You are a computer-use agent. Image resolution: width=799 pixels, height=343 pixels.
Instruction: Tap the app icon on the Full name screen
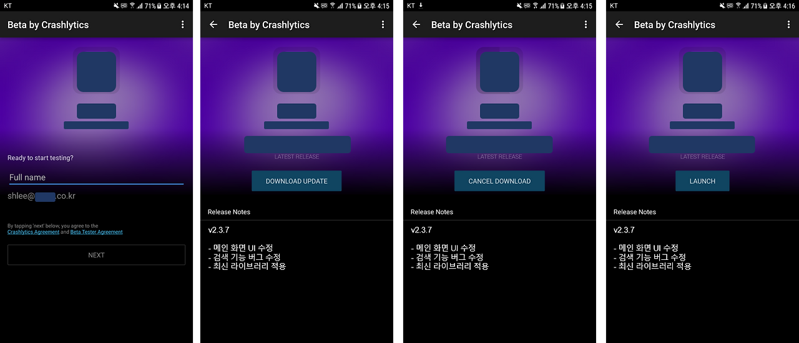click(x=96, y=72)
